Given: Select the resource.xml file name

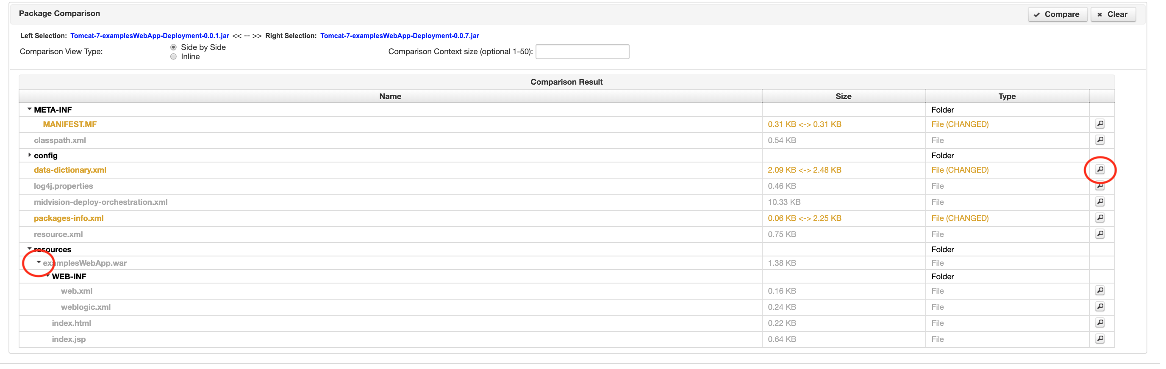Looking at the screenshot, I should 58,235.
